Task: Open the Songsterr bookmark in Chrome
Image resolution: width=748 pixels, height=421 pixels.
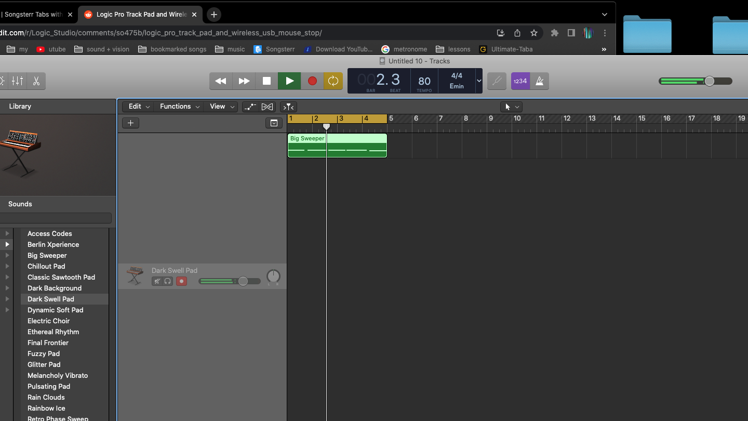Action: tap(274, 49)
